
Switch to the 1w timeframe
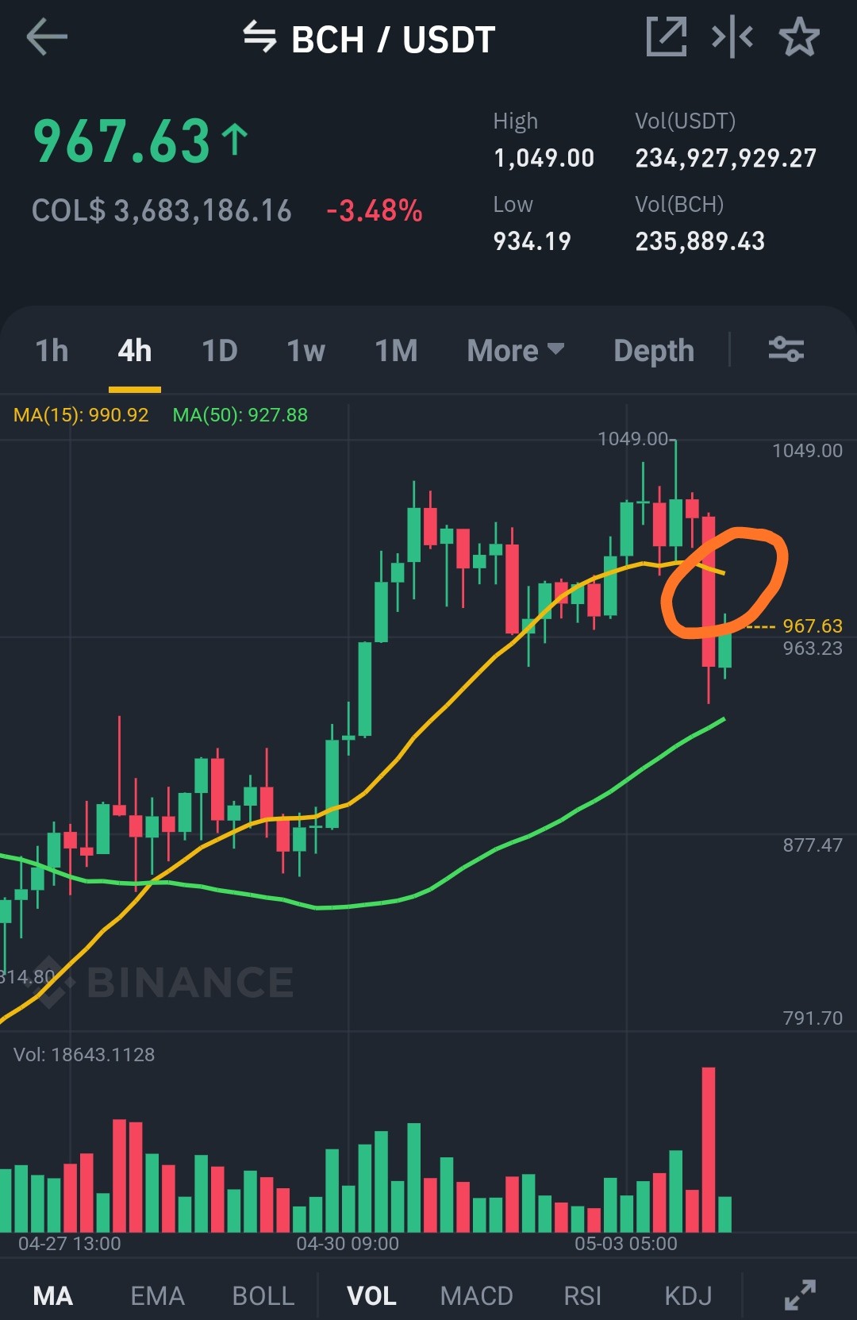tap(306, 350)
